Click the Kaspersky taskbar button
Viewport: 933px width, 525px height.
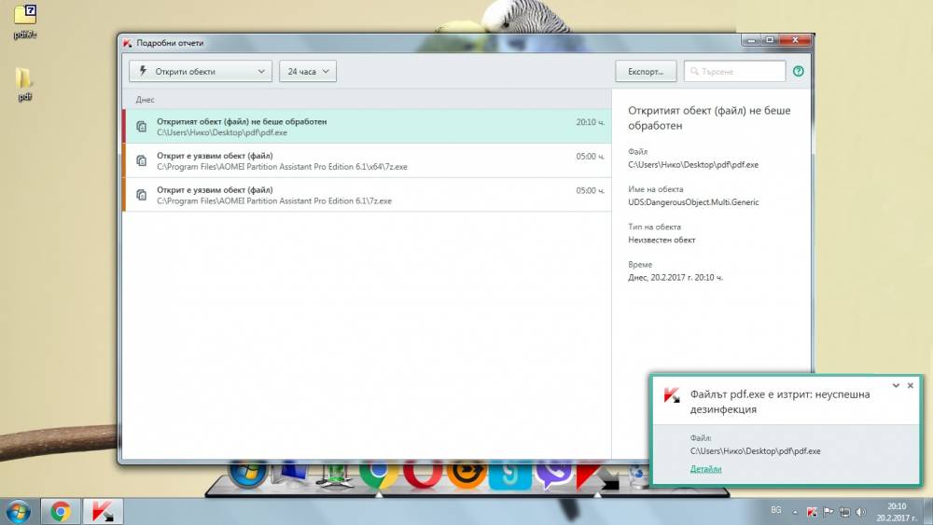tap(103, 512)
